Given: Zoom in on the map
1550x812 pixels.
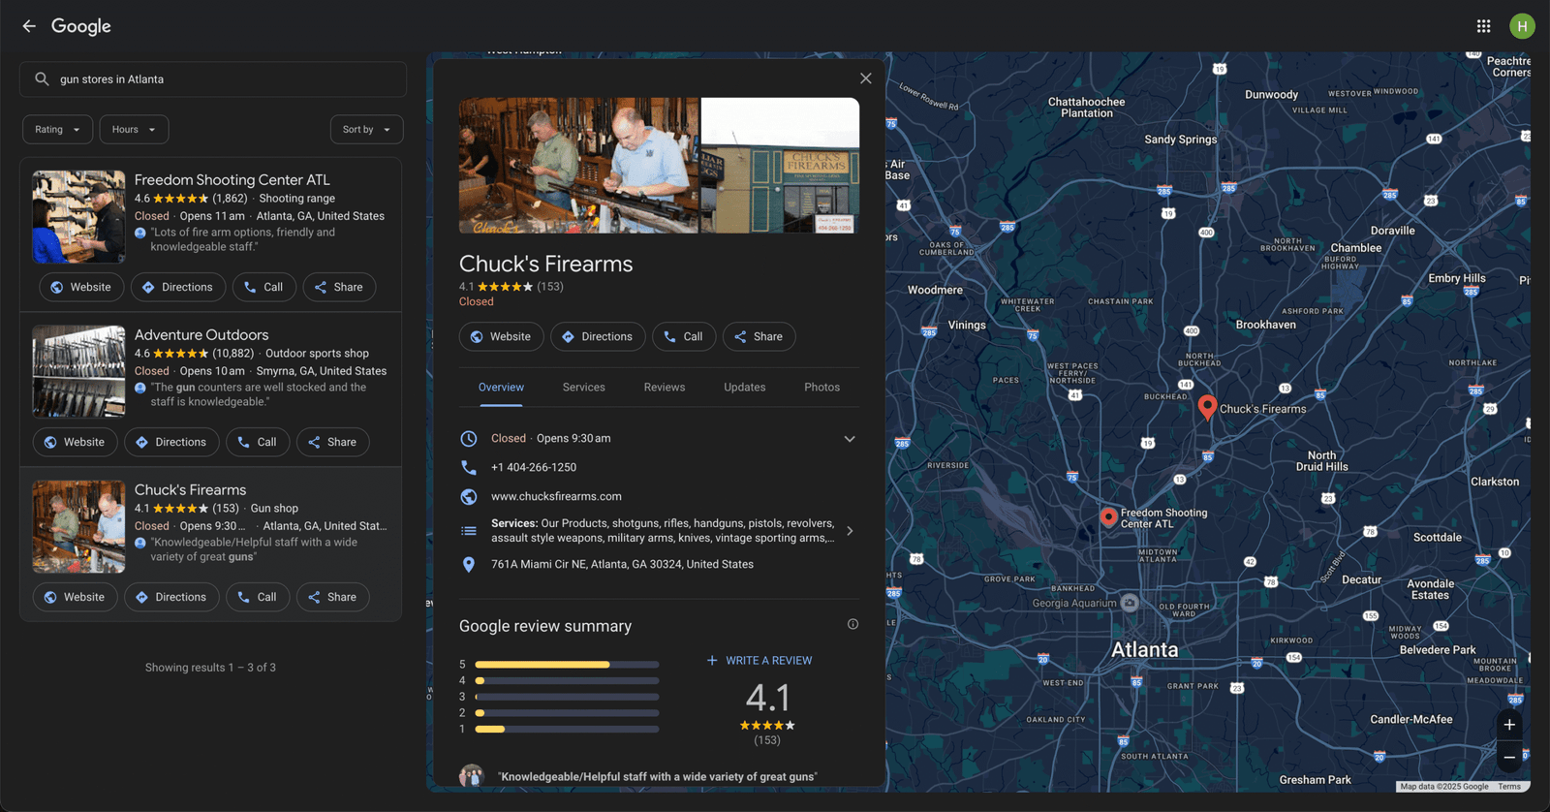Looking at the screenshot, I should click(1509, 725).
